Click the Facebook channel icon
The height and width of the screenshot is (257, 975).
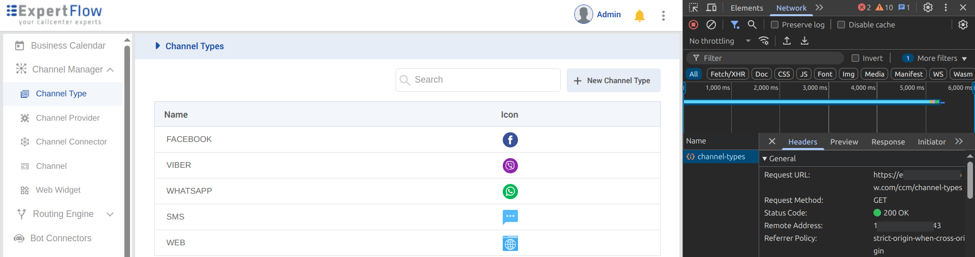click(x=510, y=140)
